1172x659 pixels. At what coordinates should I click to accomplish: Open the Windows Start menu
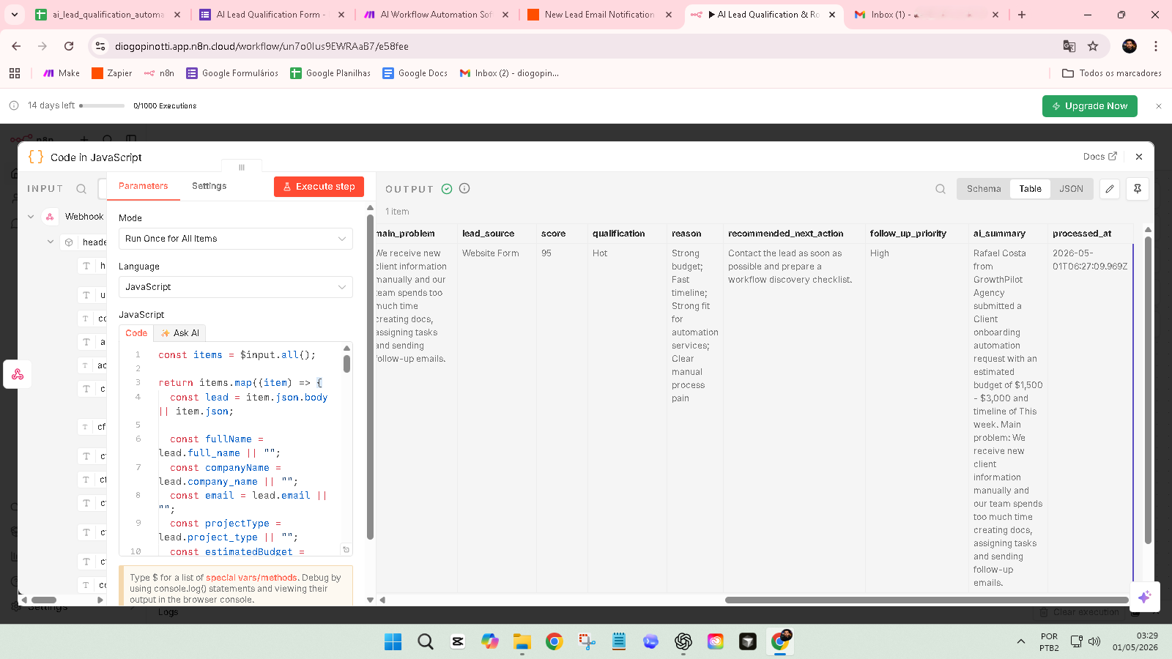(x=393, y=642)
